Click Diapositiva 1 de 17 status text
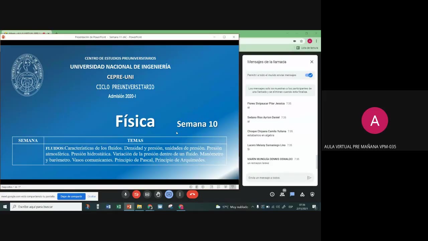 click(11, 187)
